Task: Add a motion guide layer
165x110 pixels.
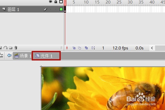Action: click(5, 48)
